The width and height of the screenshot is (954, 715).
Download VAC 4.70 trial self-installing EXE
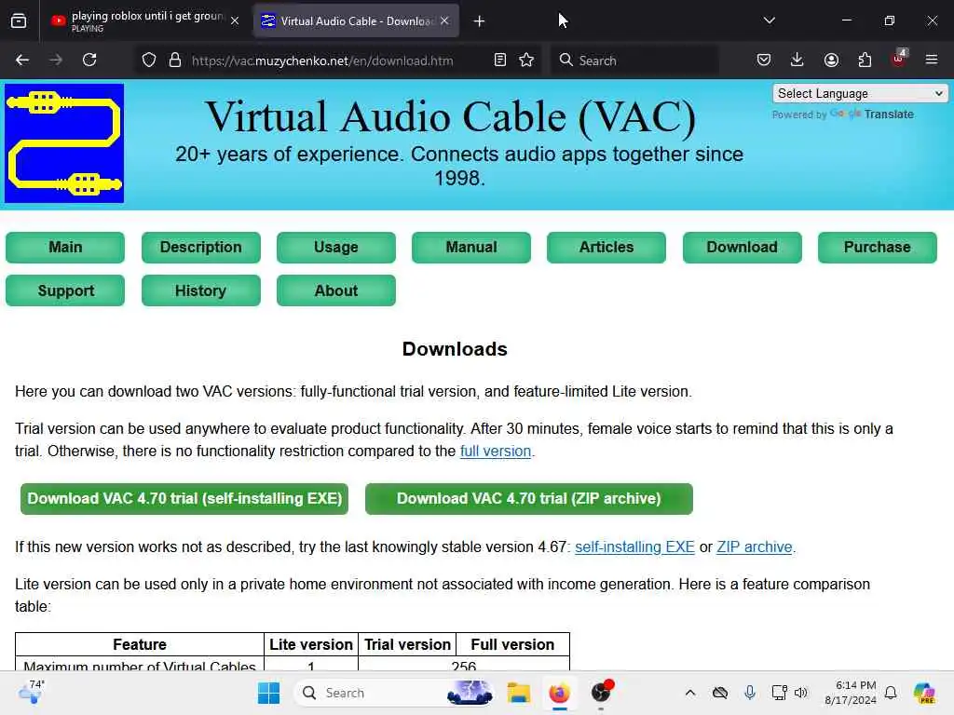coord(184,499)
